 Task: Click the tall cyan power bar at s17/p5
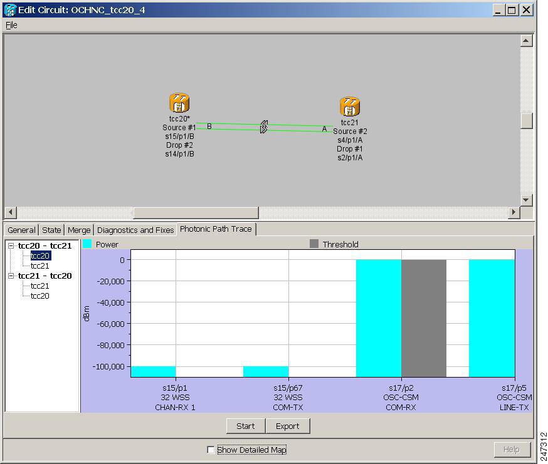coord(492,318)
